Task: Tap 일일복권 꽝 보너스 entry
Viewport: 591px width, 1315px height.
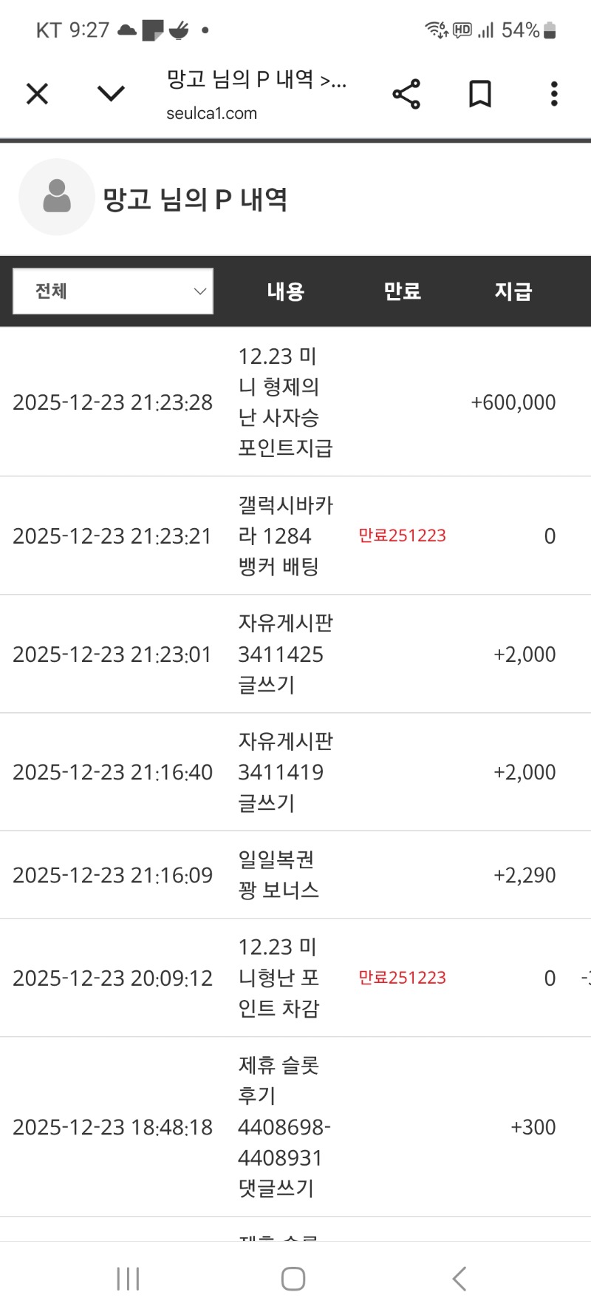Action: (x=279, y=875)
